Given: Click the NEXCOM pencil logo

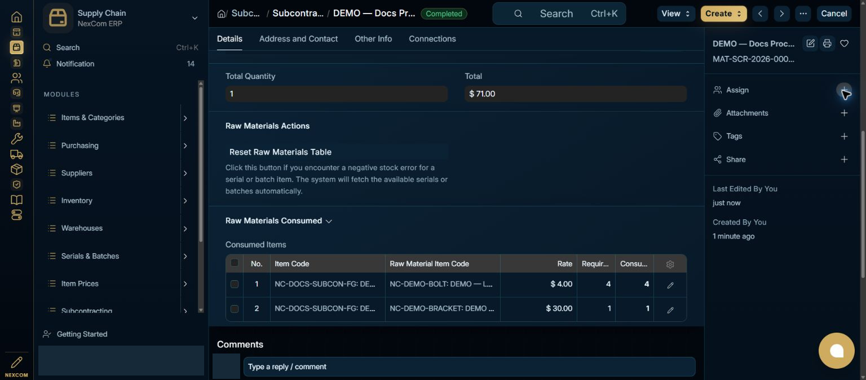Looking at the screenshot, I should (16, 366).
